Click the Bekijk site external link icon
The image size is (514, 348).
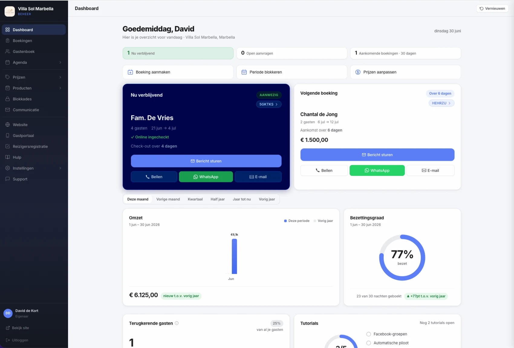(8, 328)
